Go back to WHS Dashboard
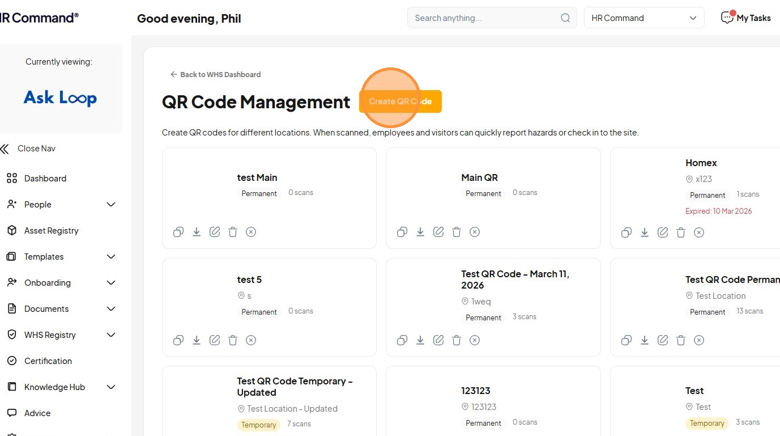This screenshot has height=436, width=780. click(x=216, y=74)
